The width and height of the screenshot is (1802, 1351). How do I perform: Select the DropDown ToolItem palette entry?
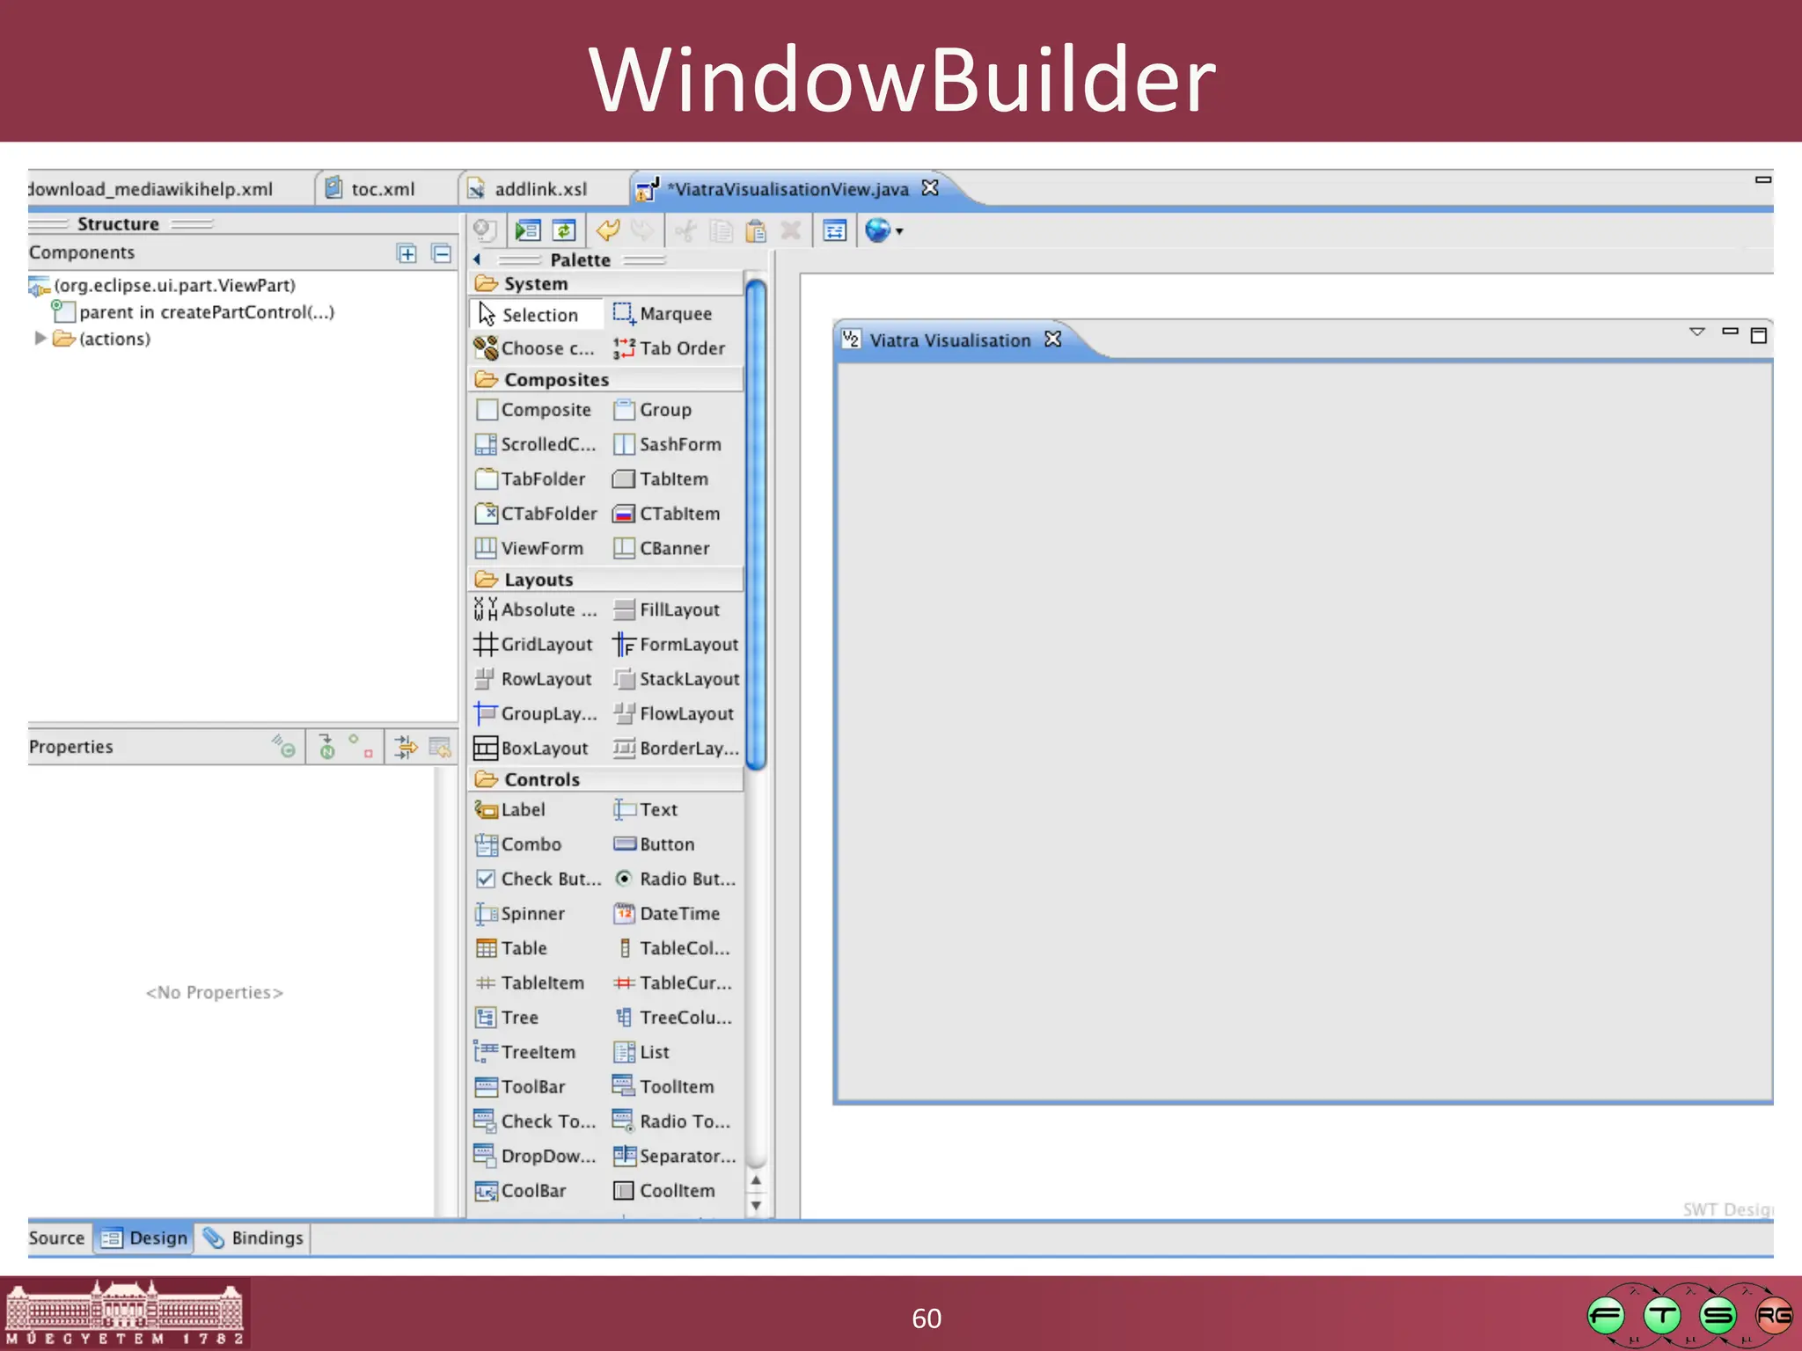pos(535,1156)
